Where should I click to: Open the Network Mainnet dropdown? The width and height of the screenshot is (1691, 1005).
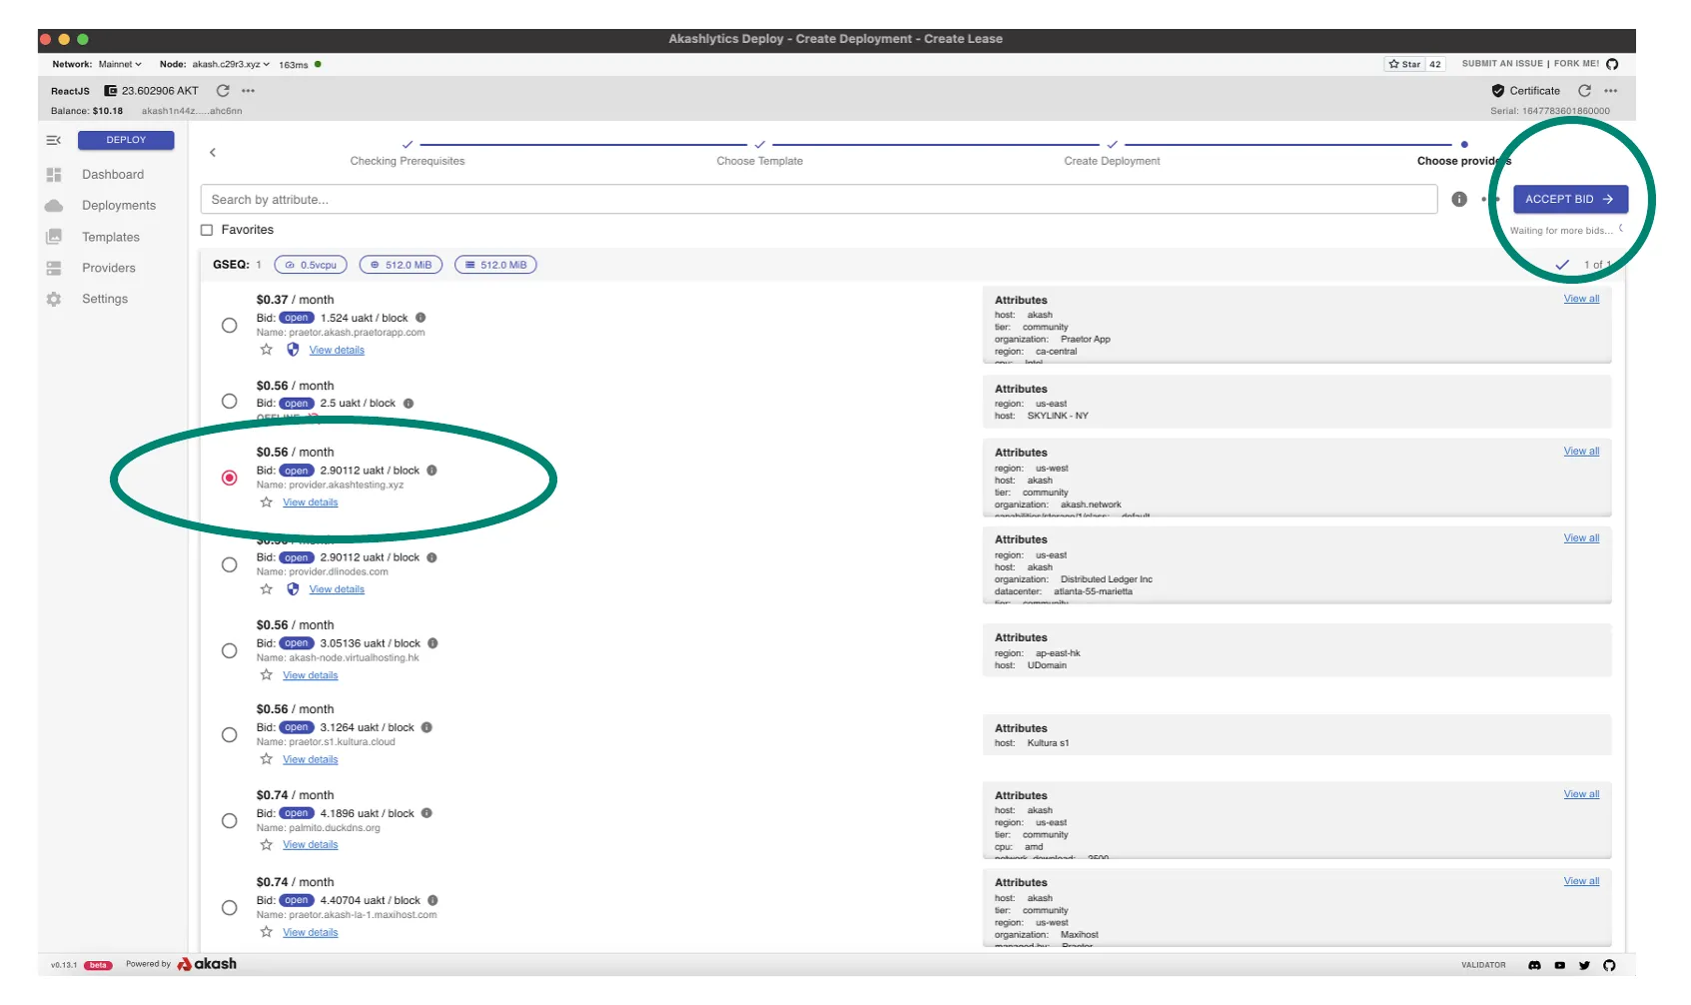pos(120,65)
